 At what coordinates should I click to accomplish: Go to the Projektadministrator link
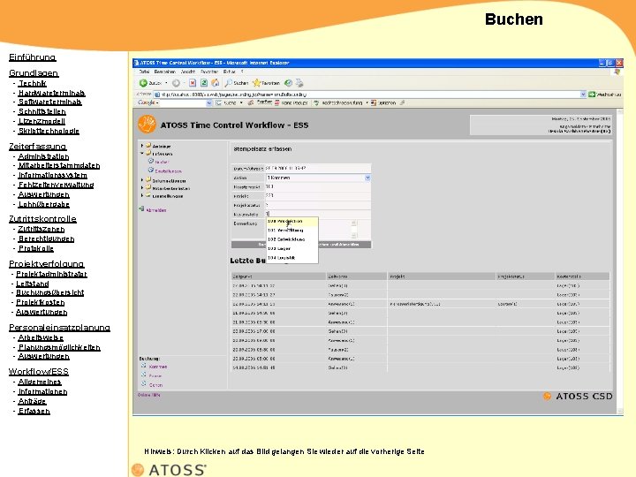pyautogui.click(x=51, y=274)
